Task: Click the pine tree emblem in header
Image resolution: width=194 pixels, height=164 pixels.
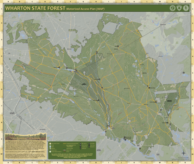Action: 186,8
